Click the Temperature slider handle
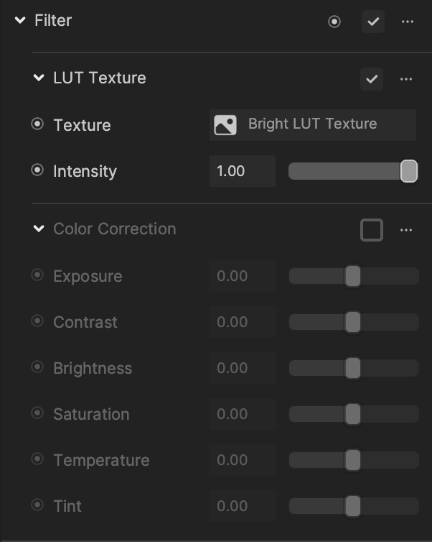Image resolution: width=432 pixels, height=542 pixels. (352, 460)
